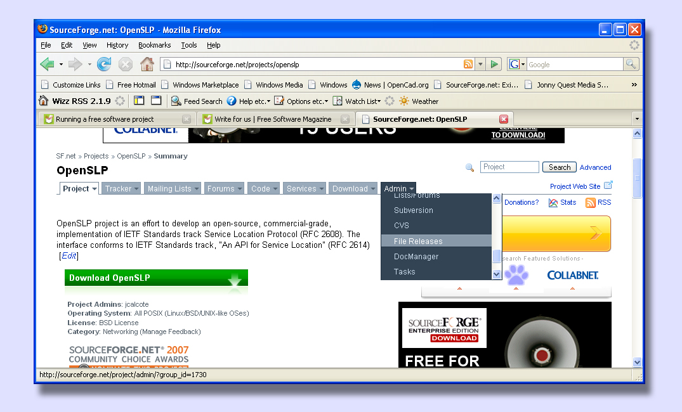This screenshot has height=412, width=682.
Task: Click the magnifier icon beside Project search
Action: click(469, 167)
